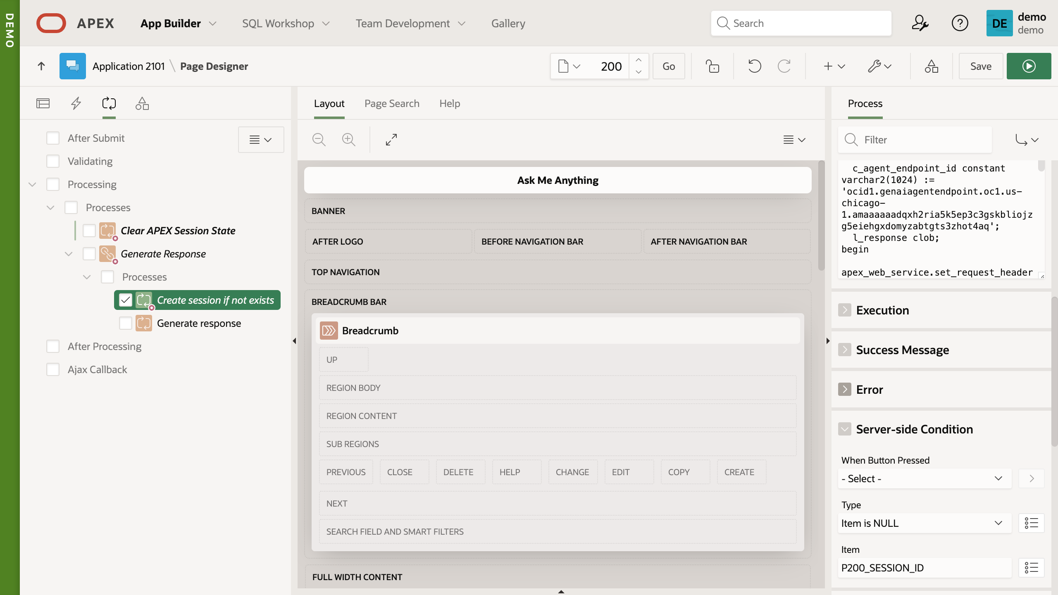Click the page lock icon
The image size is (1058, 595).
(712, 66)
